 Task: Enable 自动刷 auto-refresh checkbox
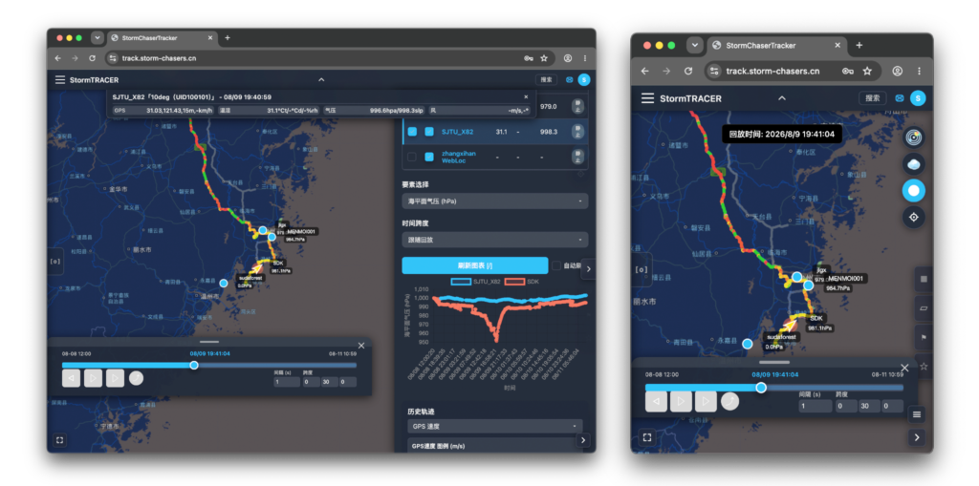tap(555, 265)
